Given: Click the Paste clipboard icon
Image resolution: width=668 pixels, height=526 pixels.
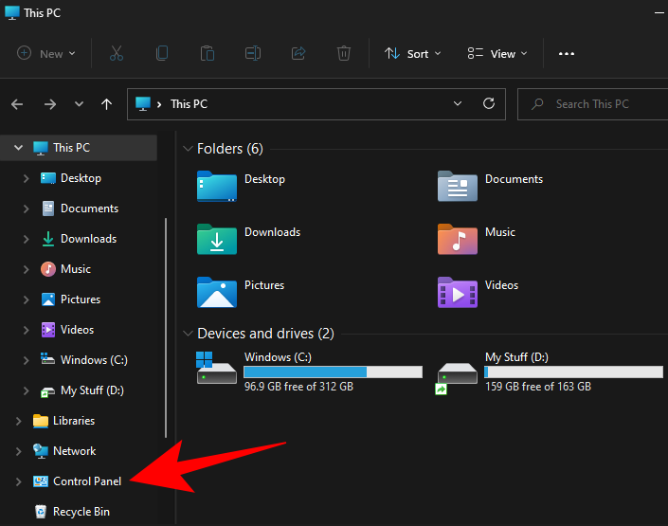Looking at the screenshot, I should (208, 54).
